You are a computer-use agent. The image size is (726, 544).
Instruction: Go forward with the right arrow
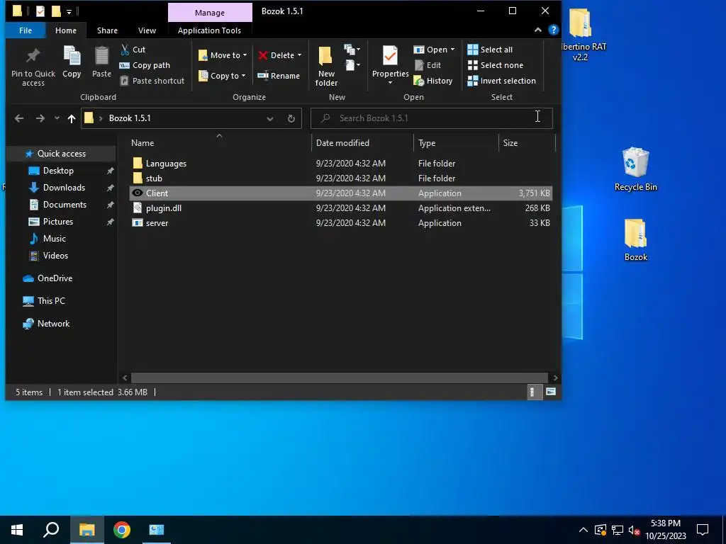40,118
